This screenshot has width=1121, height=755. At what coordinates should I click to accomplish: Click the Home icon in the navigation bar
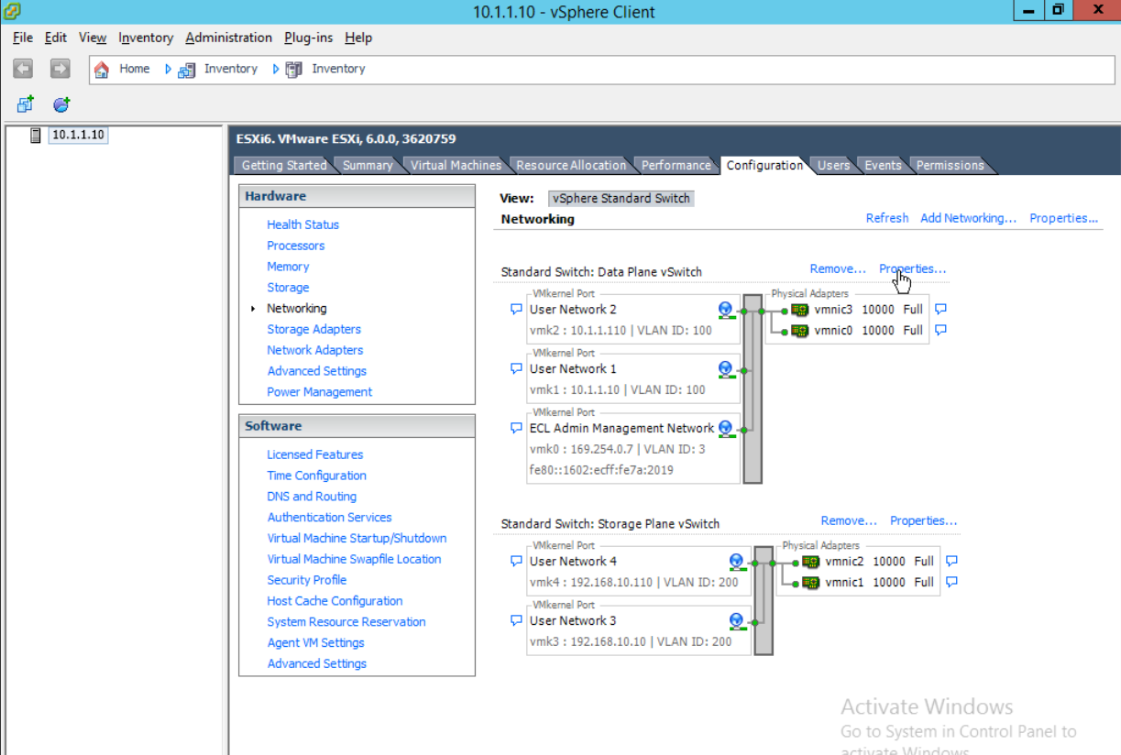(101, 69)
